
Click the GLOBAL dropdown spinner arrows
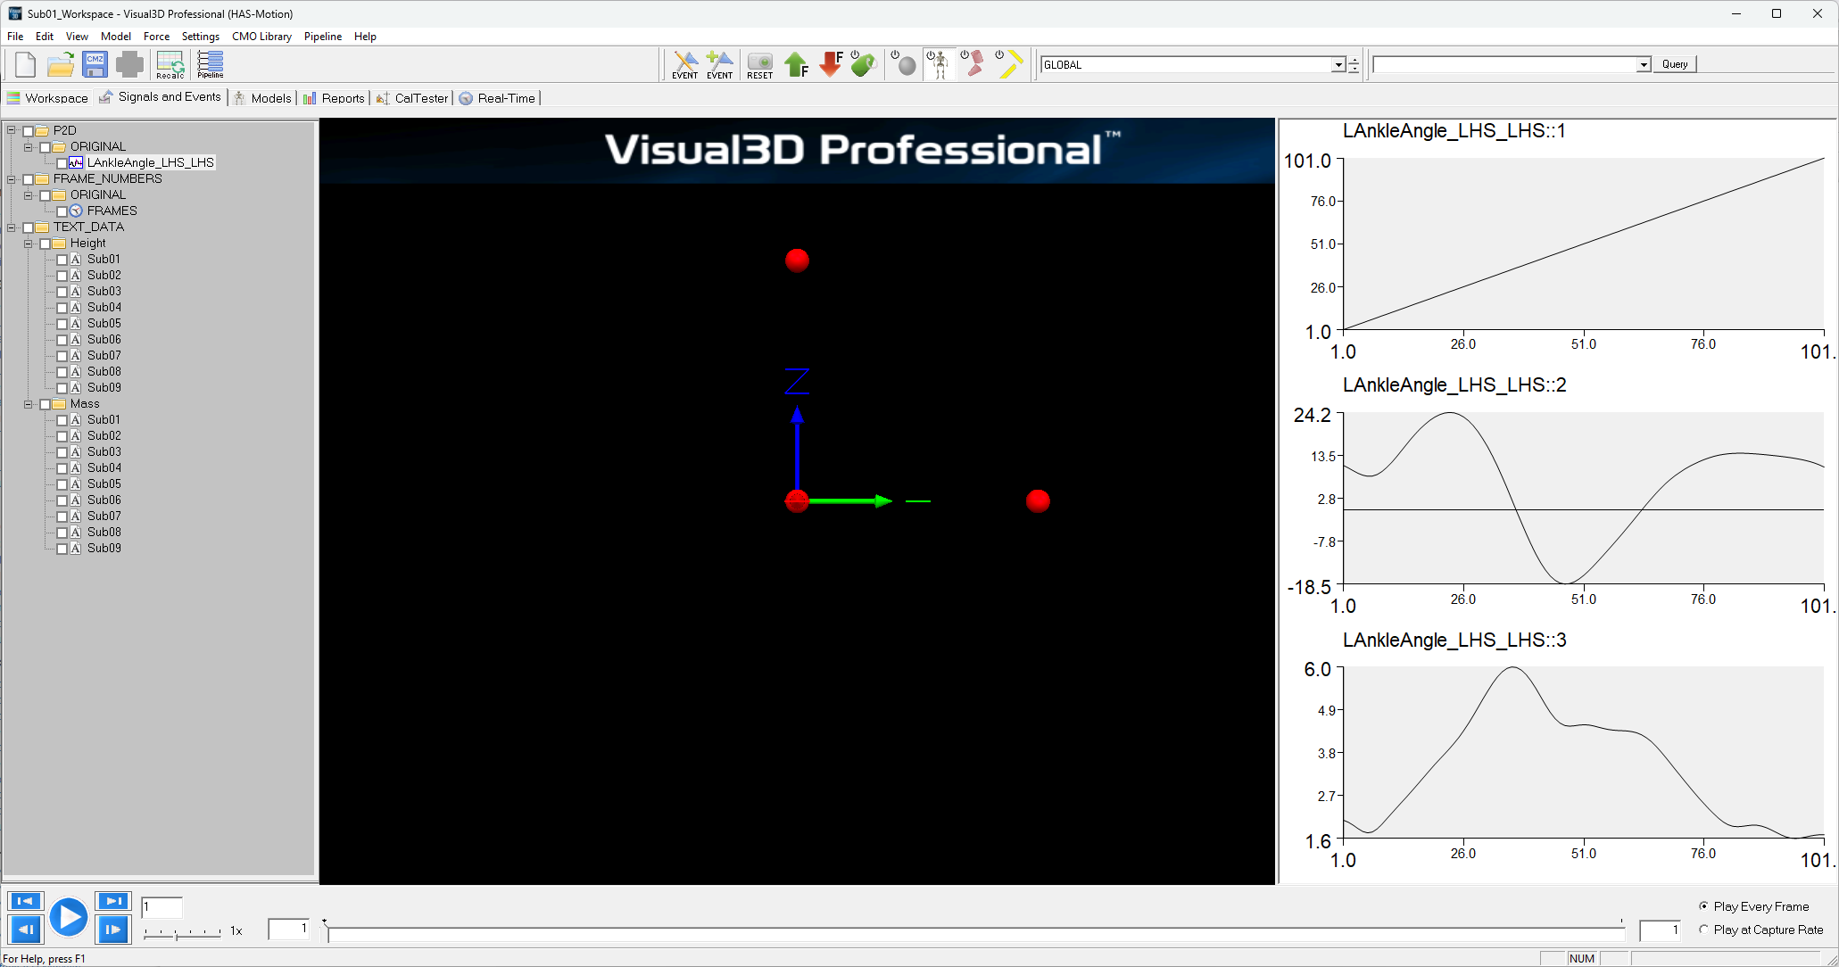(1354, 64)
